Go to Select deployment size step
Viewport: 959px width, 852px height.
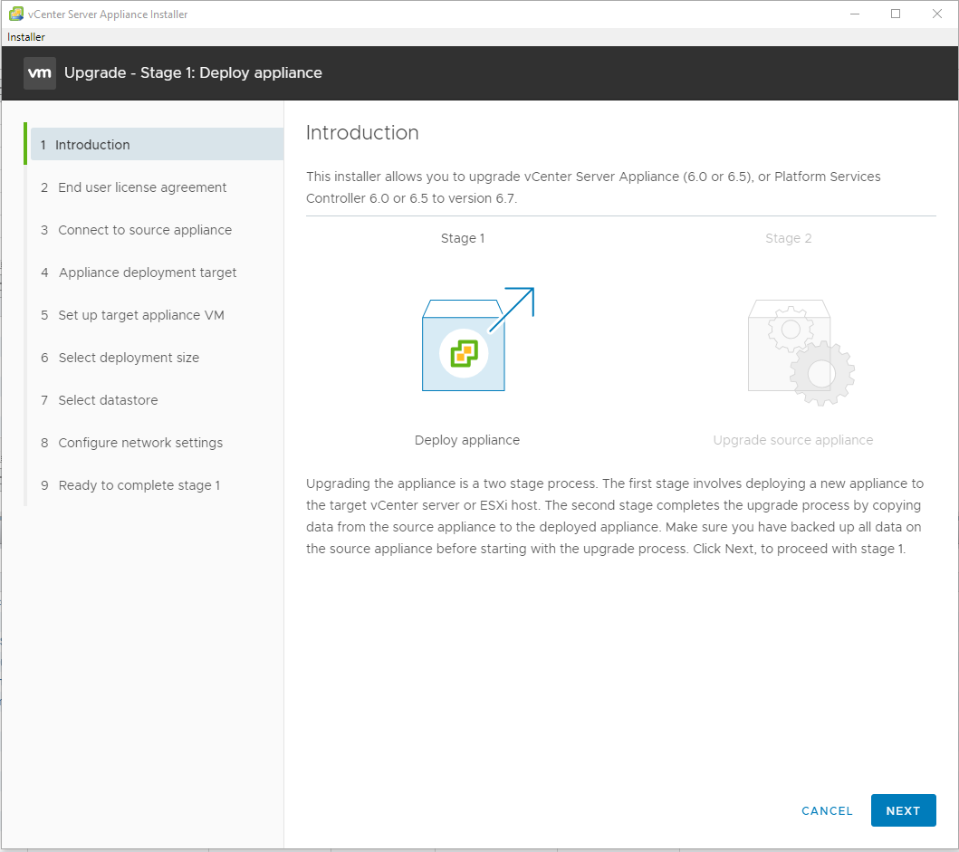click(x=129, y=358)
